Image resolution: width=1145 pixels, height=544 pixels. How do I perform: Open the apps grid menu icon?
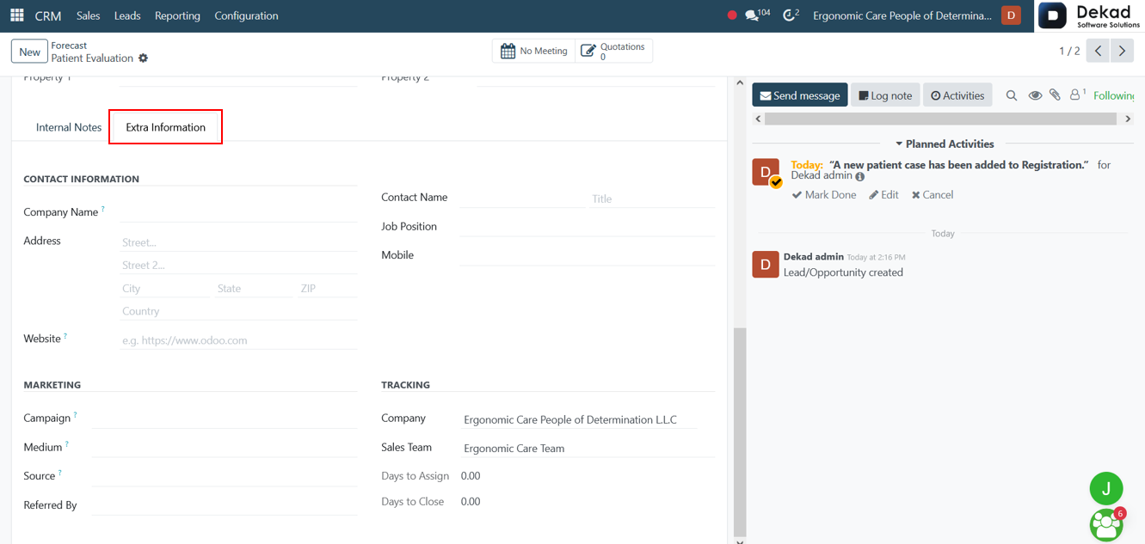coord(16,15)
